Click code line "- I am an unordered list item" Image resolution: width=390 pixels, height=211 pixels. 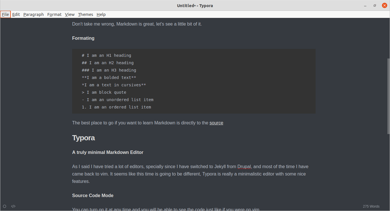click(117, 100)
